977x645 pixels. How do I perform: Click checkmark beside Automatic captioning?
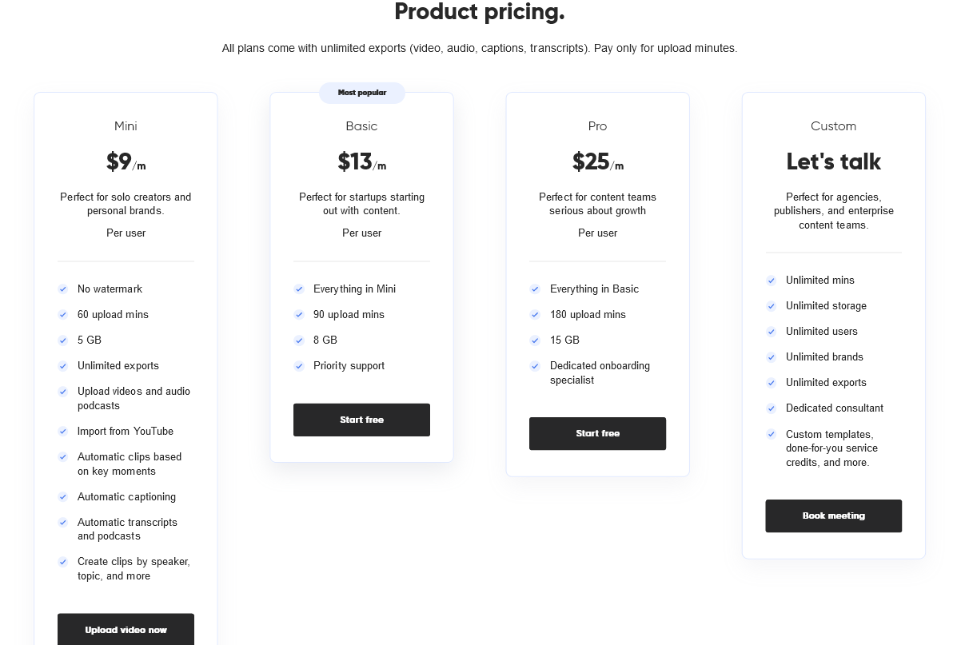point(63,497)
